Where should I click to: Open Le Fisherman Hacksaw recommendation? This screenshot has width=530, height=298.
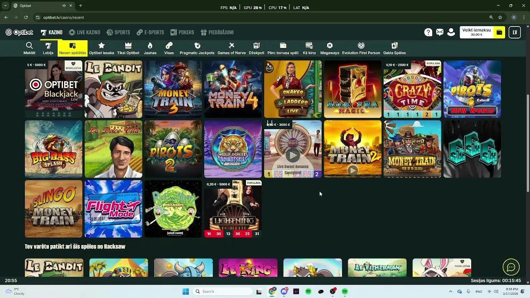(x=377, y=268)
